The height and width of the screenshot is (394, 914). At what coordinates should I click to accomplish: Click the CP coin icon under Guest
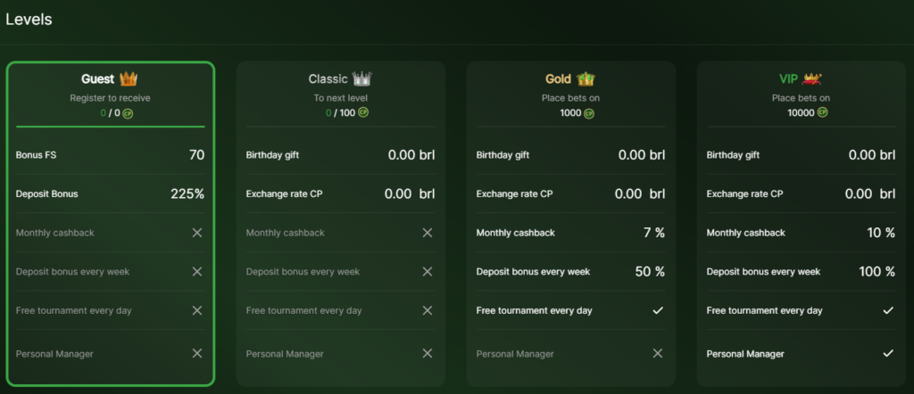(x=128, y=113)
